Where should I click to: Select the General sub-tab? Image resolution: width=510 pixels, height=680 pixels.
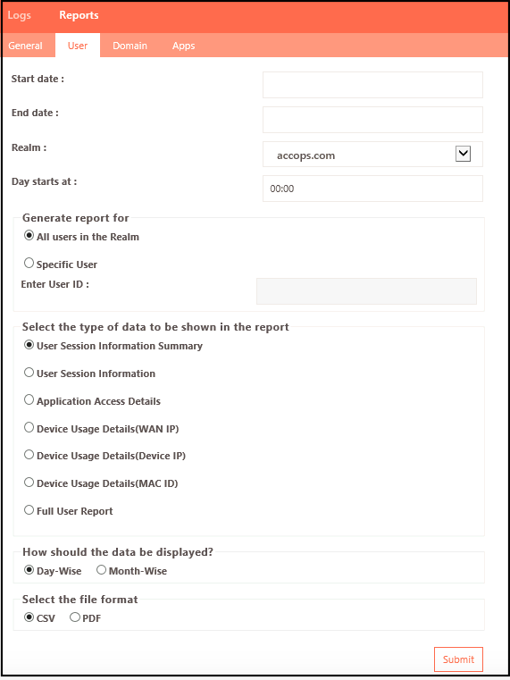(25, 46)
